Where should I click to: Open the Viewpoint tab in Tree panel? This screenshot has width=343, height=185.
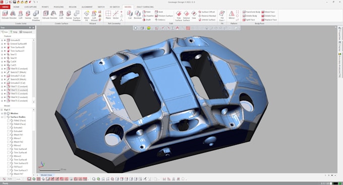click(x=26, y=32)
